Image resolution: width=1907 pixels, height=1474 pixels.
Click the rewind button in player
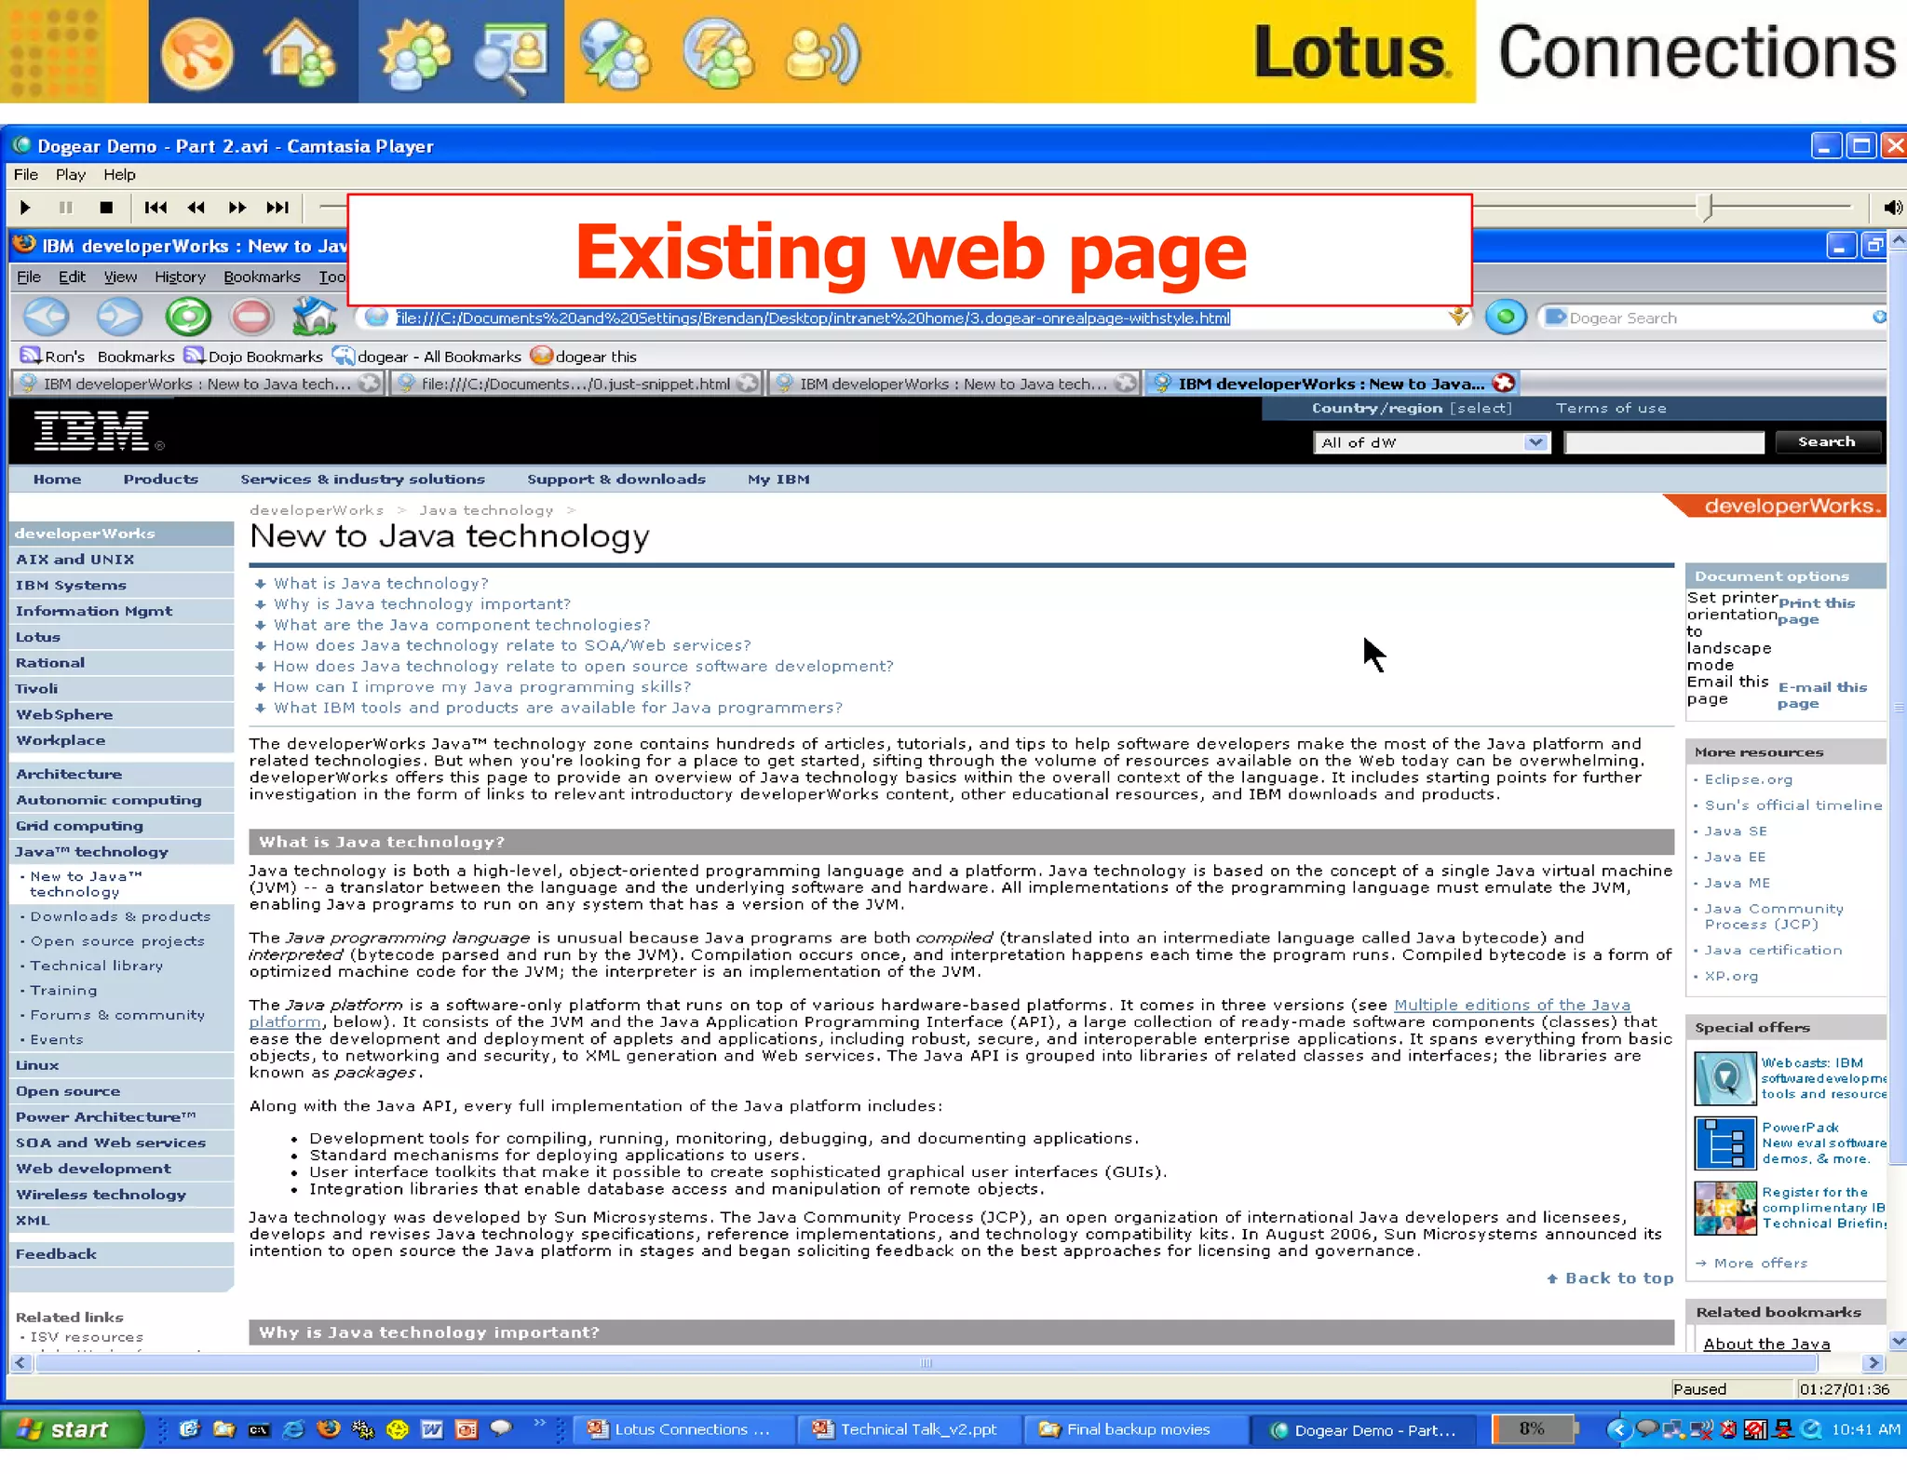[196, 208]
